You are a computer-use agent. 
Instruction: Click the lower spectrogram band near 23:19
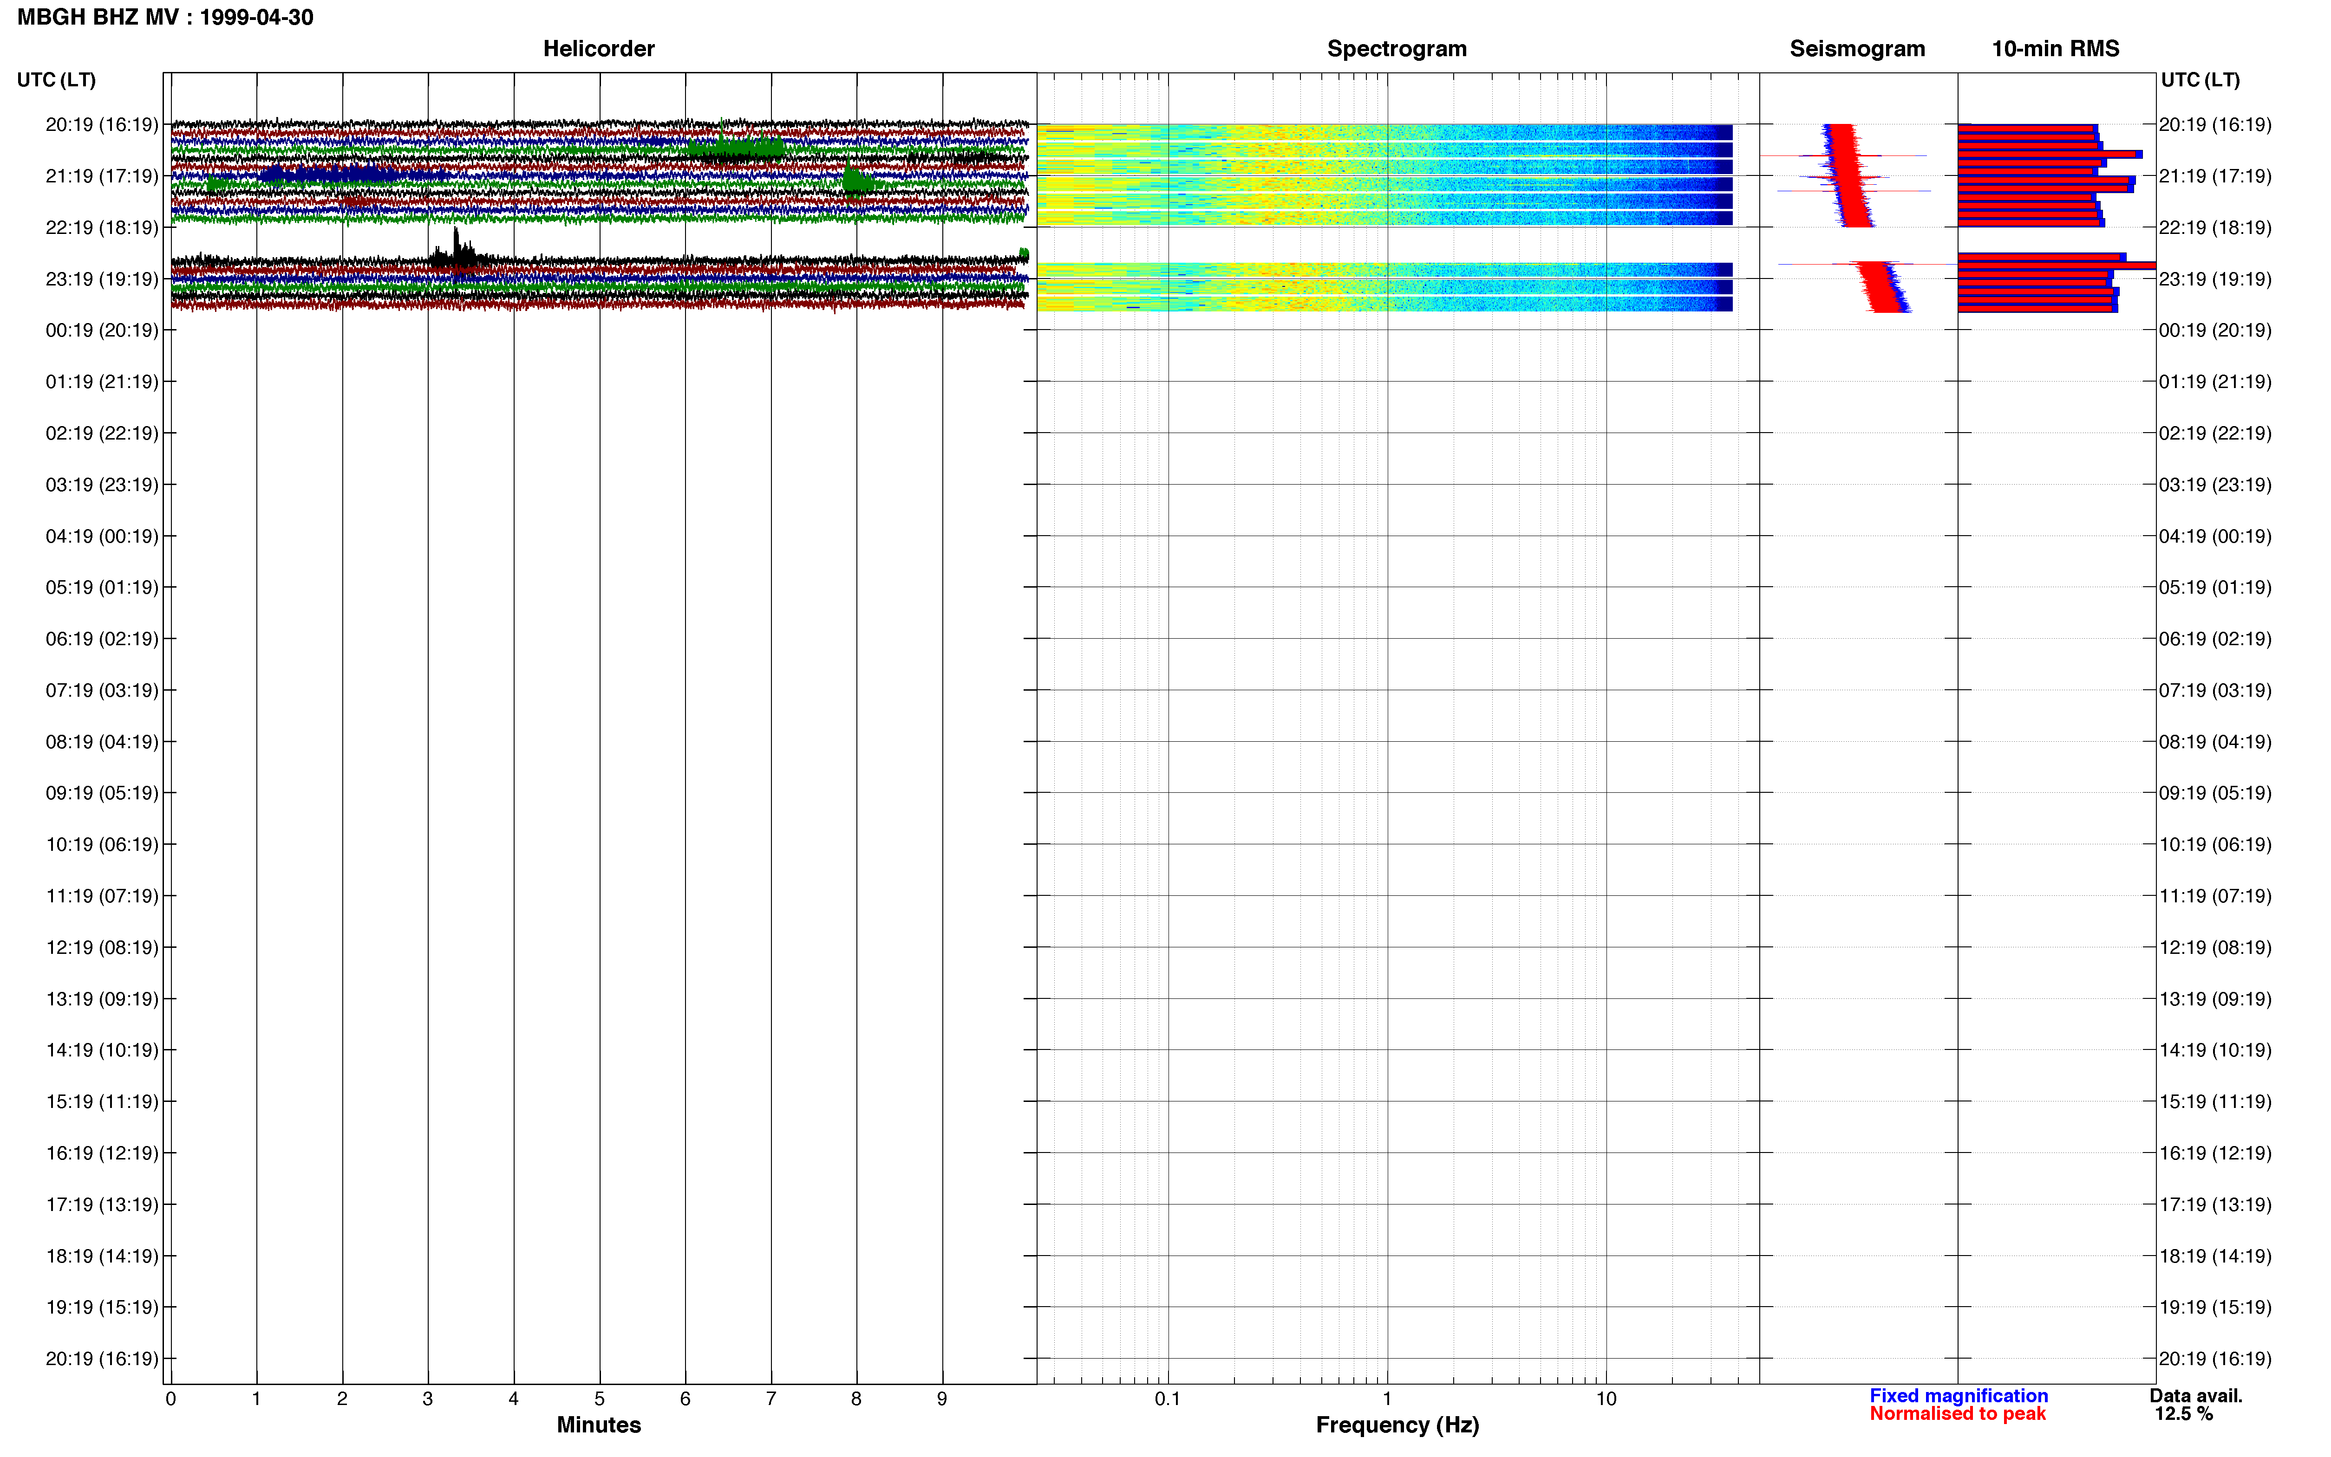[x=1384, y=287]
